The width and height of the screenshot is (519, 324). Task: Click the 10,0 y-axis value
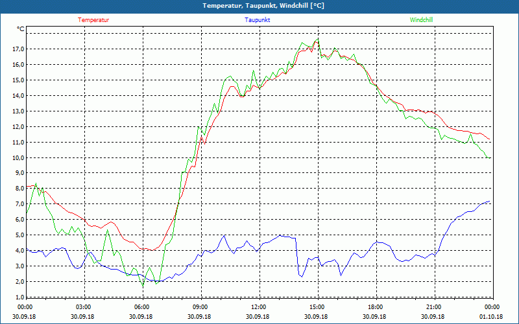[x=19, y=157]
